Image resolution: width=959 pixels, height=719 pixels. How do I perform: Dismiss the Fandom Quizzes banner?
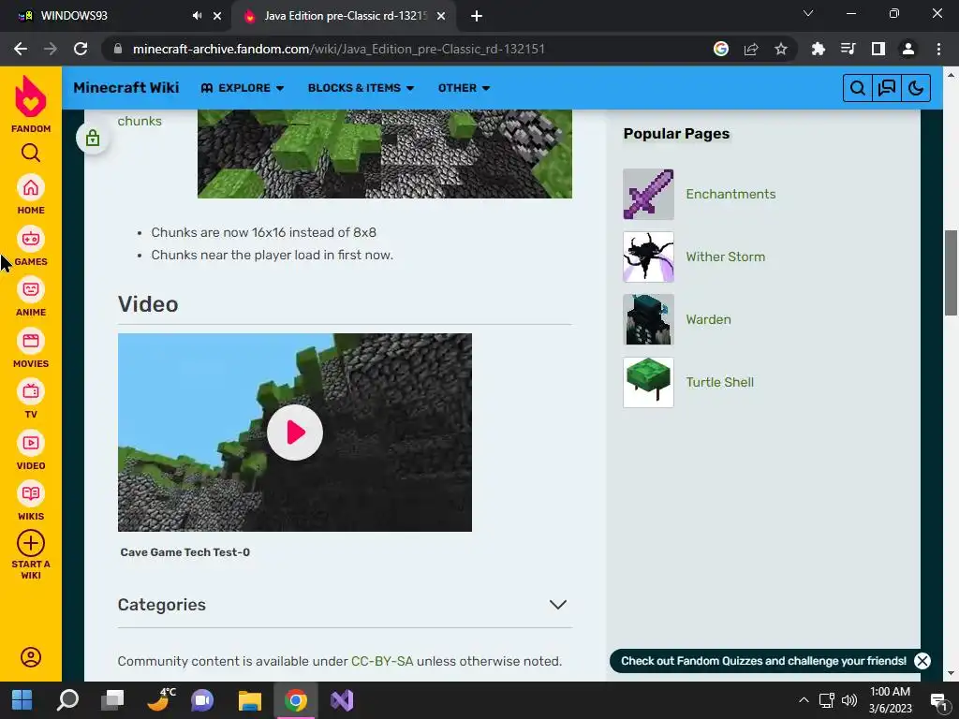(x=922, y=661)
